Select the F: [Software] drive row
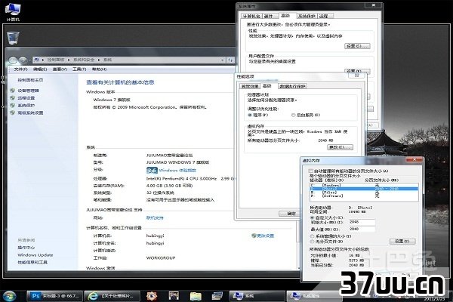The image size is (453, 302). click(364, 196)
